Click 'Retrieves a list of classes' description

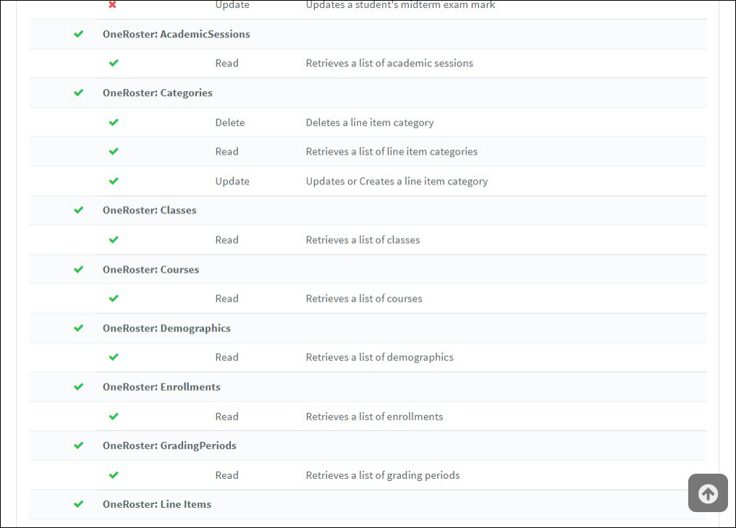pyautogui.click(x=363, y=239)
